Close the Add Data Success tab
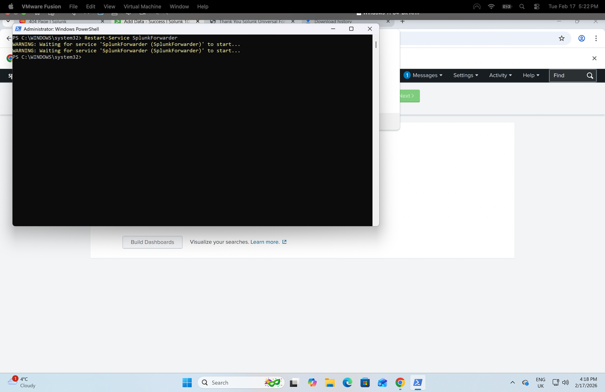605x392 pixels. coord(198,22)
